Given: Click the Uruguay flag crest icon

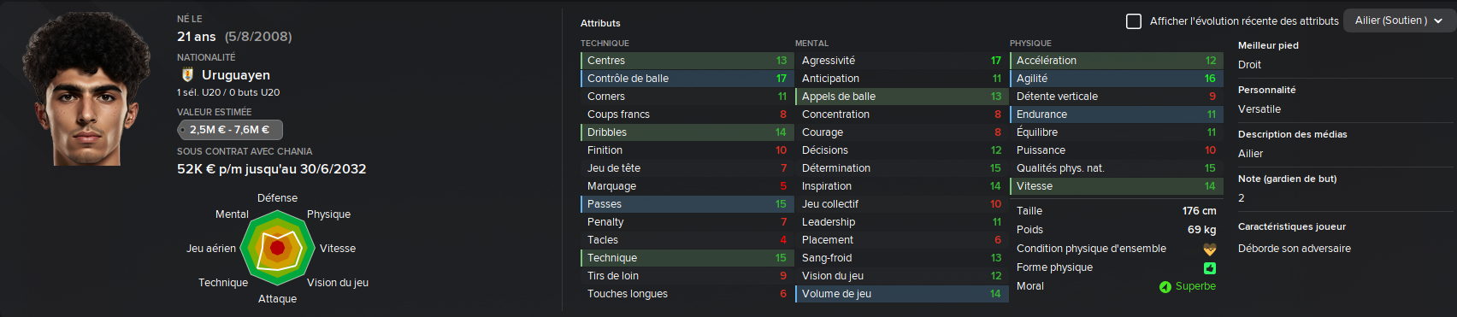Looking at the screenshot, I should (187, 75).
